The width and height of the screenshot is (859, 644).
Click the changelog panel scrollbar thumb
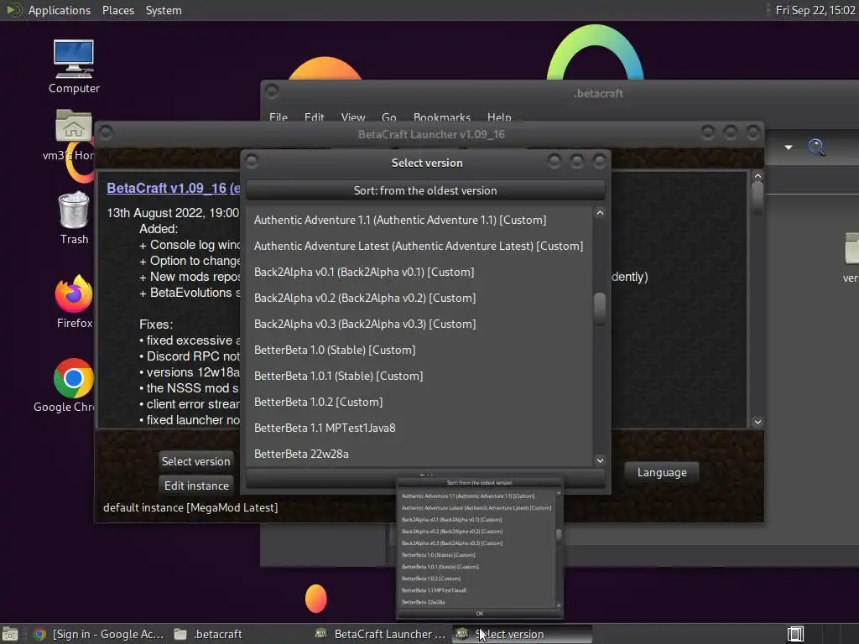click(757, 198)
